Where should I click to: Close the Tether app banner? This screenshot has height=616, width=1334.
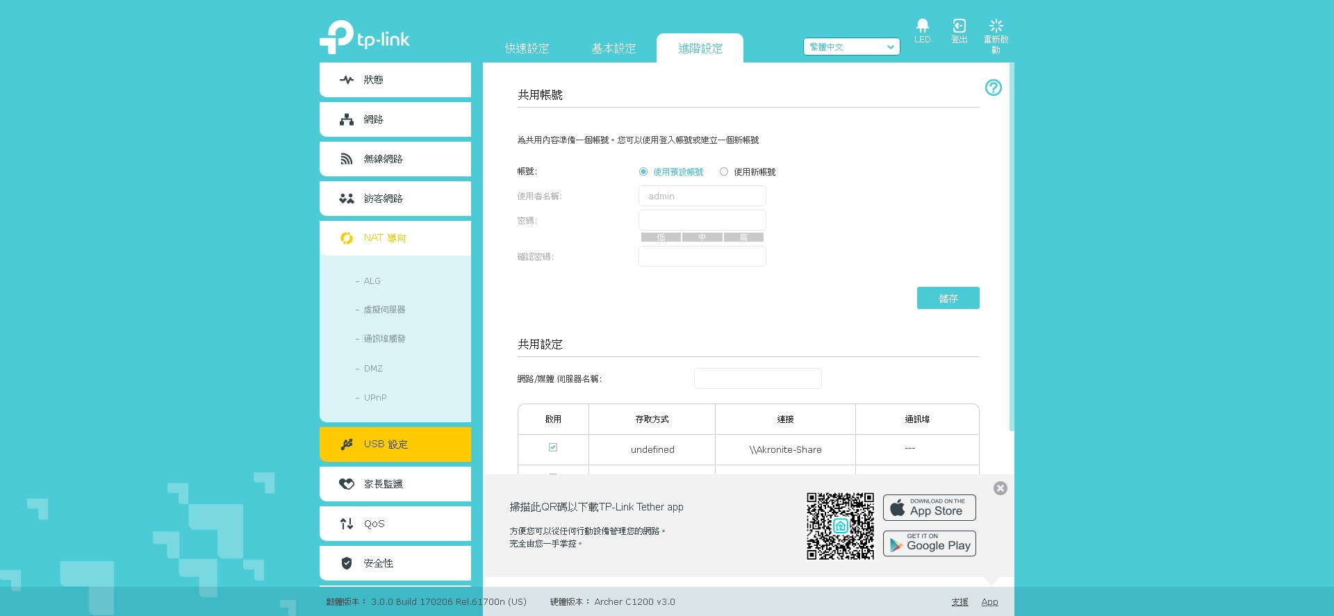[x=1000, y=488]
